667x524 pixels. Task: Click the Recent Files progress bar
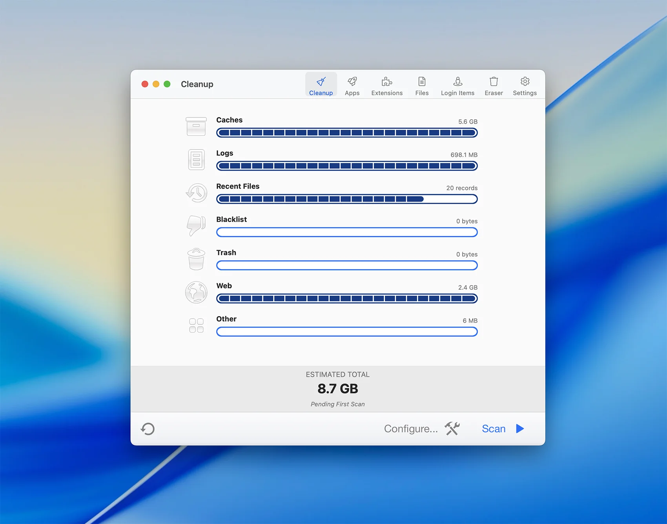coord(347,199)
